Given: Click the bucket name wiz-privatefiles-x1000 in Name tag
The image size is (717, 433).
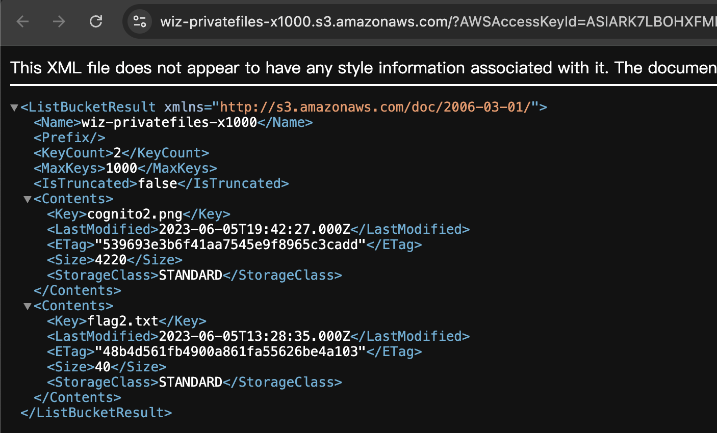Looking at the screenshot, I should [169, 122].
